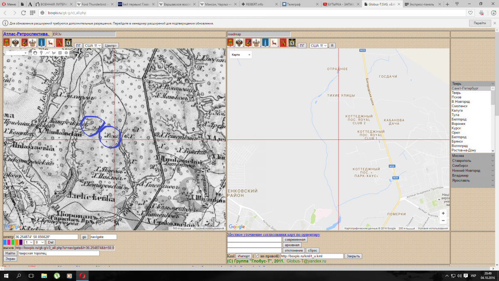Click the center coordinates input field
This screenshot has height=281, width=499.
click(x=46, y=237)
